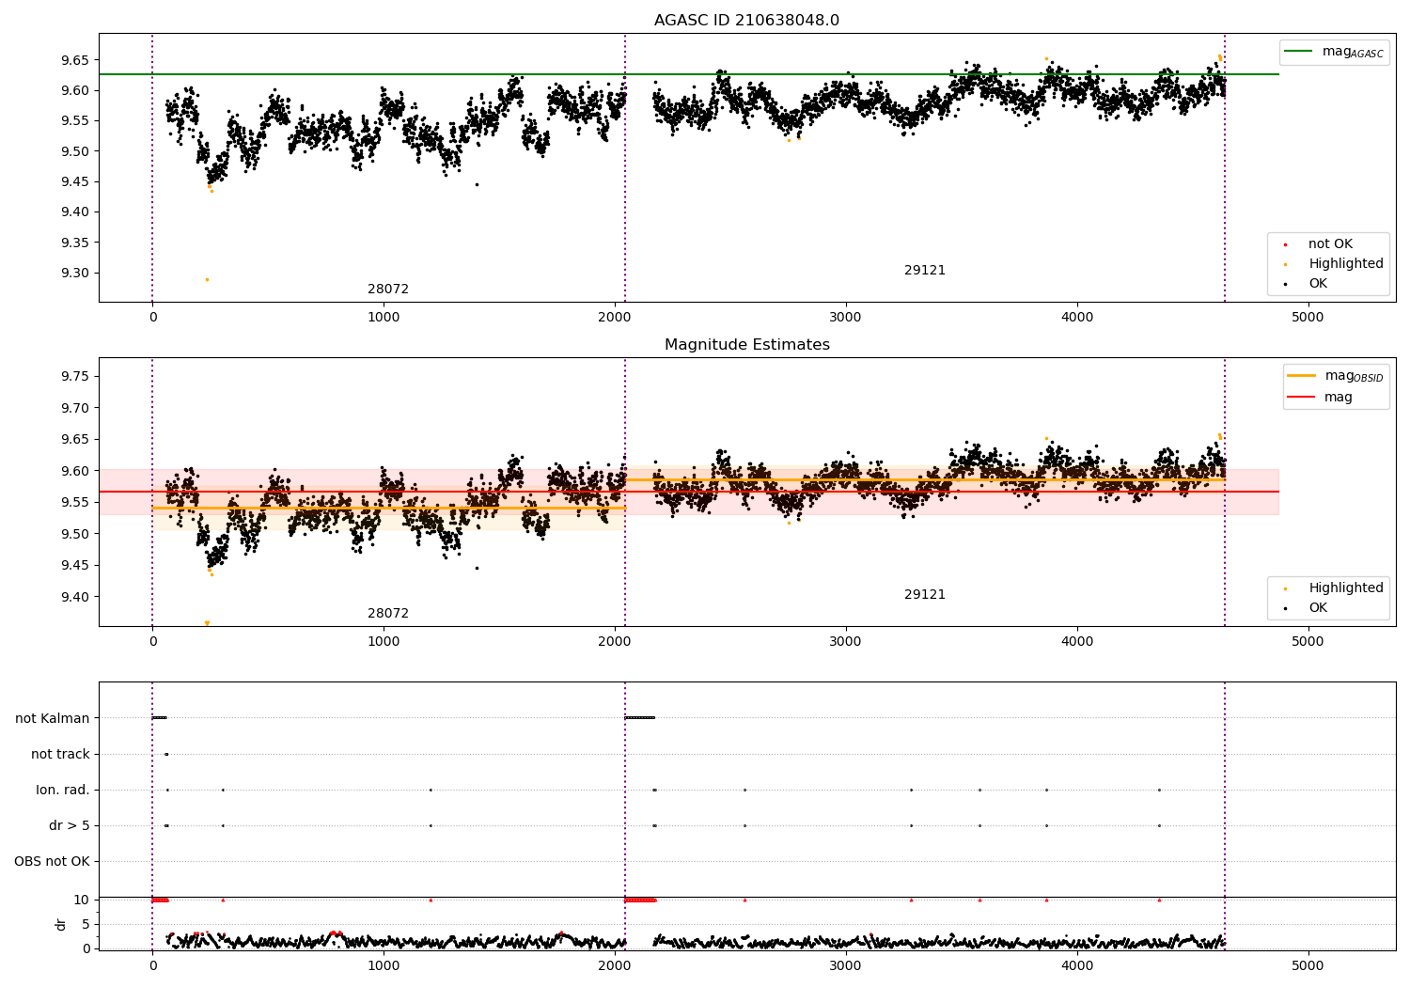Click 'Highlighted' legend entry in top plot
The width and height of the screenshot is (1410, 987).
click(1335, 264)
